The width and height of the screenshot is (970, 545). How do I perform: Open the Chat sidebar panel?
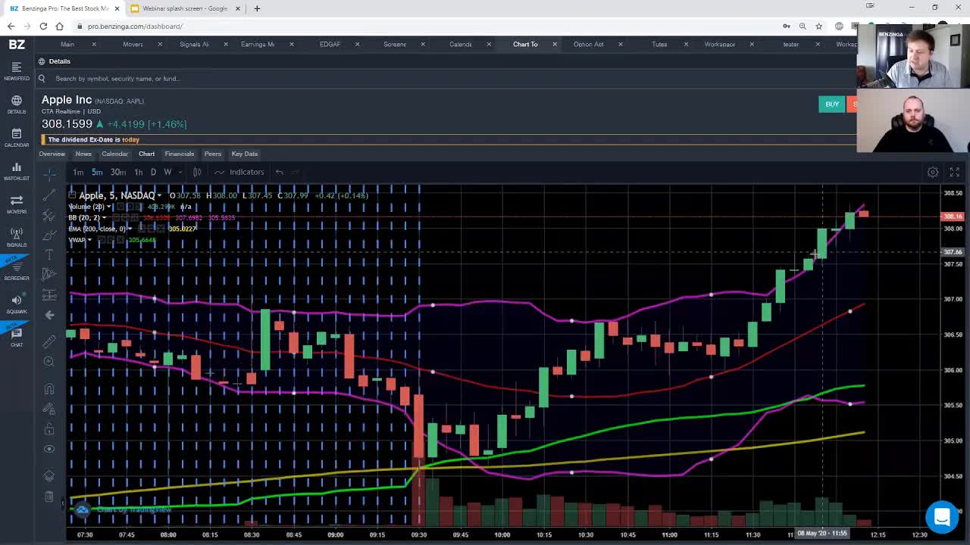coord(17,338)
